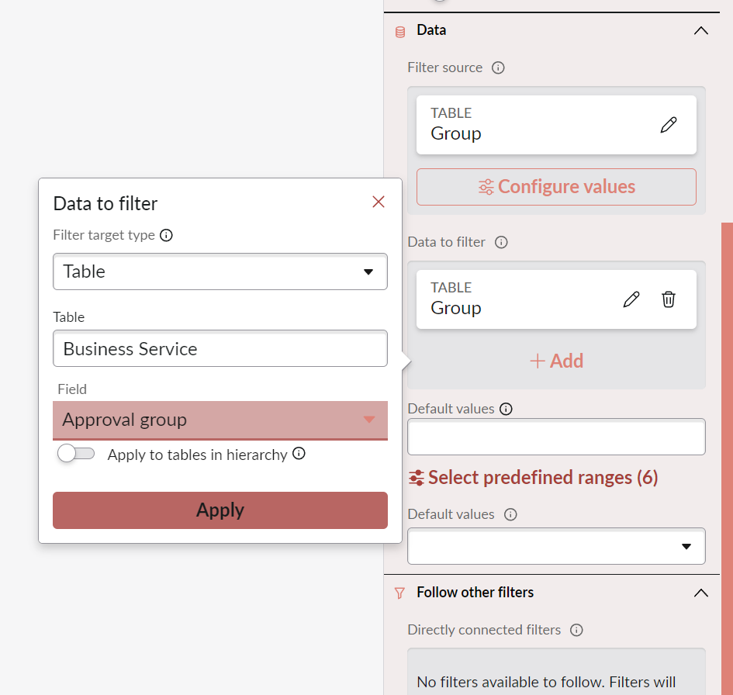Collapse the Follow other filters section
733x695 pixels.
tap(700, 593)
